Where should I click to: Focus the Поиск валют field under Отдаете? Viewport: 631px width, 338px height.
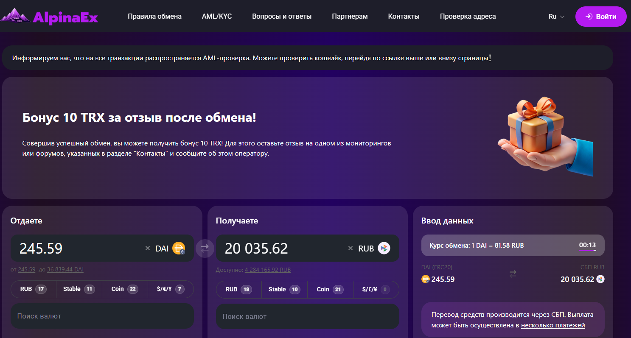click(102, 316)
